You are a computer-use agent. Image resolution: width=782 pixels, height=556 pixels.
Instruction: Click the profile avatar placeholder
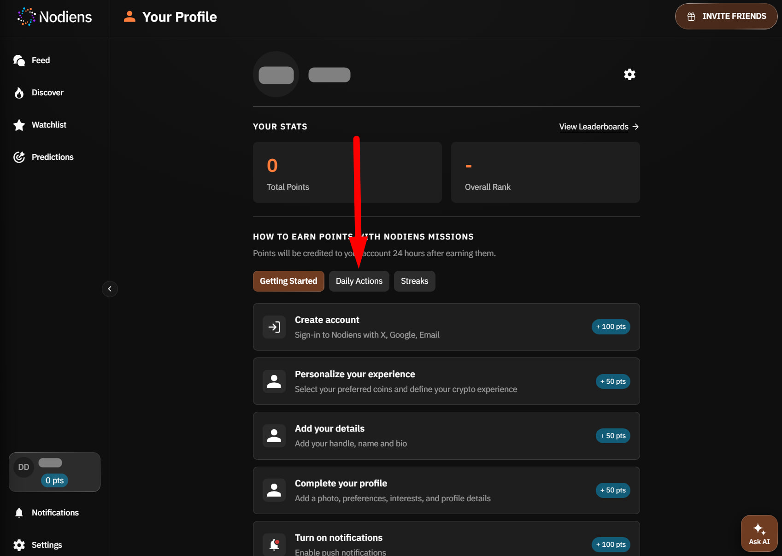coord(276,74)
